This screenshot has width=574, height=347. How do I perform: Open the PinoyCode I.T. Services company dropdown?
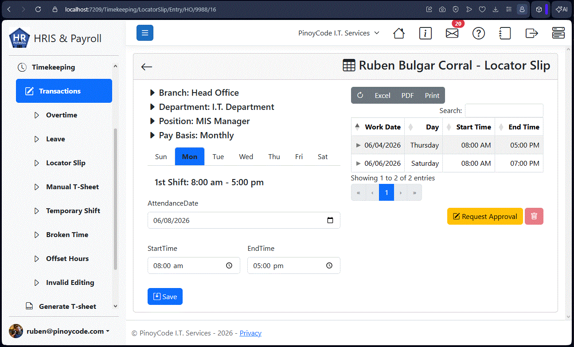(339, 33)
